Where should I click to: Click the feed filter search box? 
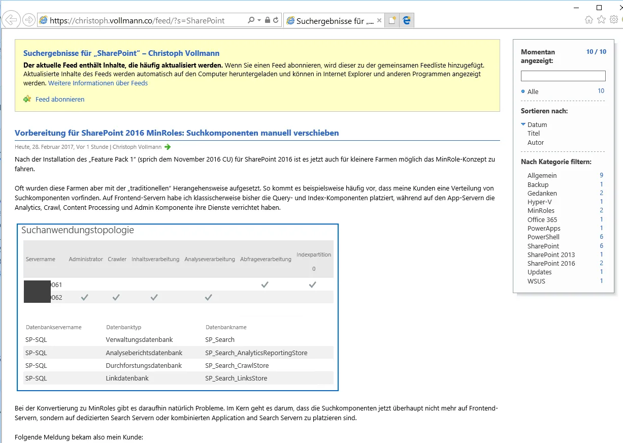tap(563, 76)
